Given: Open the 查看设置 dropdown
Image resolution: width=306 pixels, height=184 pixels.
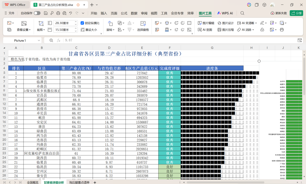Looking at the screenshot, I should pyautogui.click(x=24, y=30).
